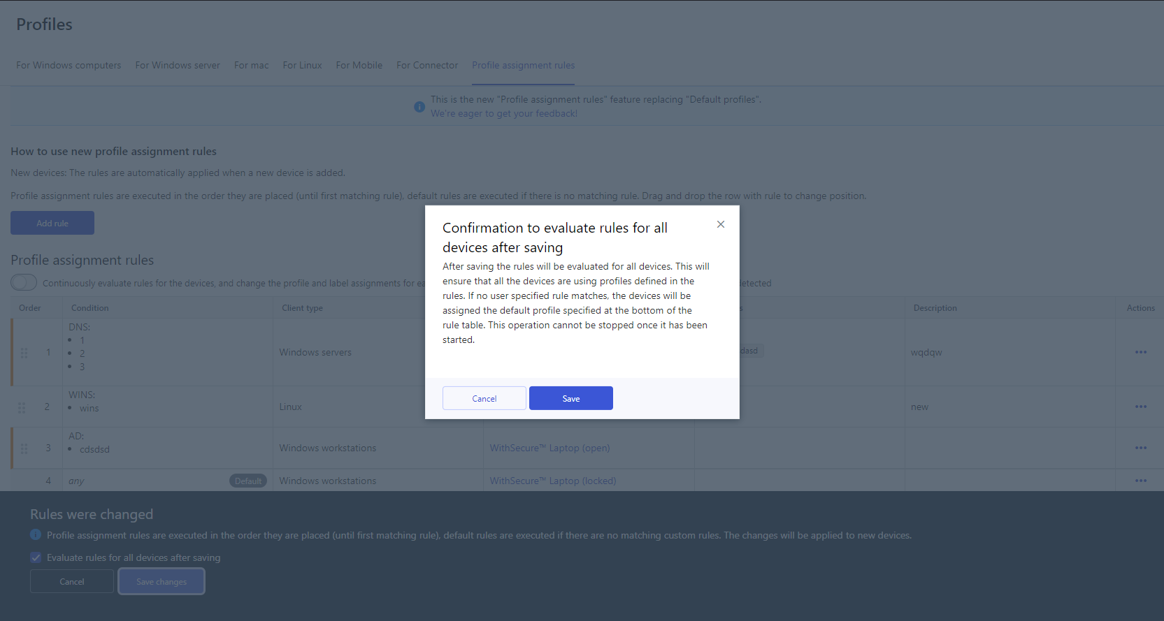Click the Actions column header
Image resolution: width=1164 pixels, height=621 pixels.
(1141, 308)
